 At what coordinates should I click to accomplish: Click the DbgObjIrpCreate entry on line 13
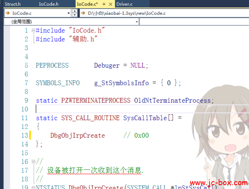[x=78, y=136]
